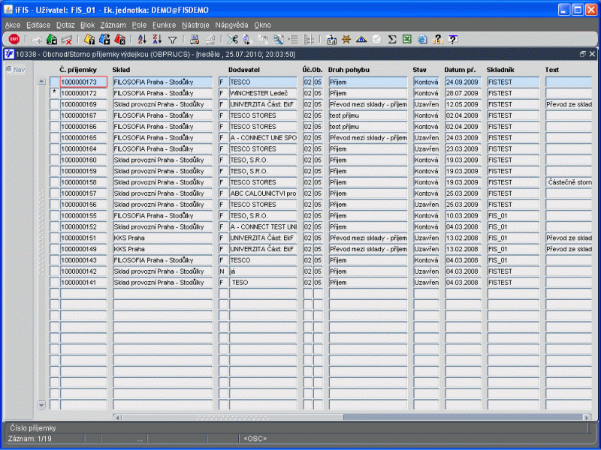The height and width of the screenshot is (450, 601).
Task: Open the Okno menu
Action: [x=262, y=25]
